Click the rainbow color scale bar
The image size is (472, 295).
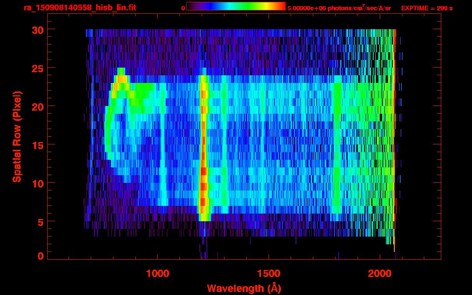(236, 6)
